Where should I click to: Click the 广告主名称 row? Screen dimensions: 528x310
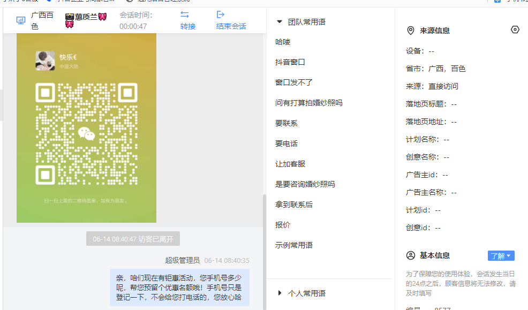coord(432,193)
